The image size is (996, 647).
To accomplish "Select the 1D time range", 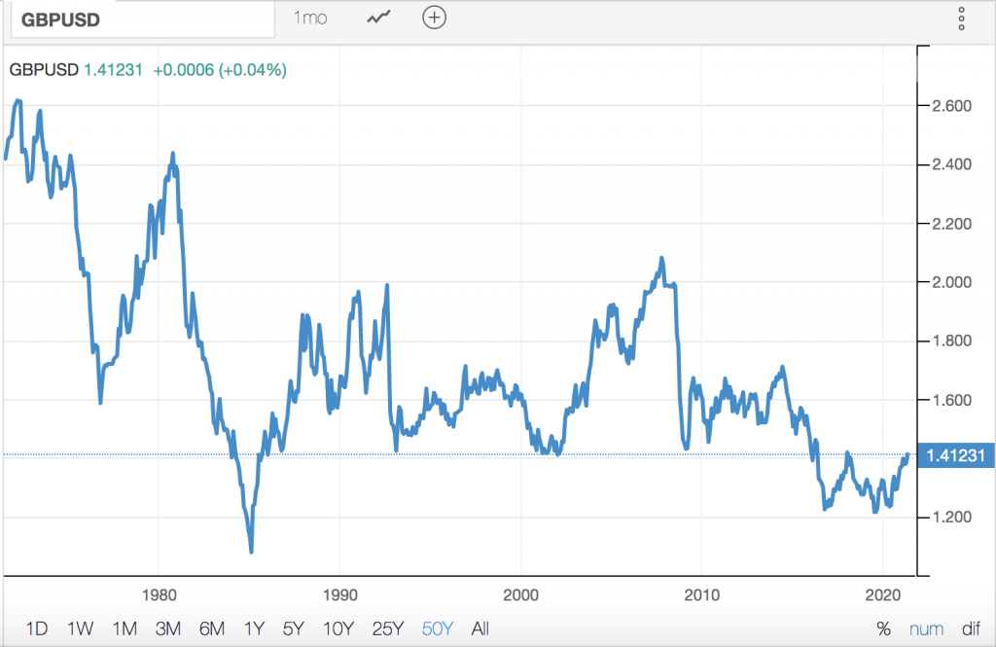I will click(36, 629).
